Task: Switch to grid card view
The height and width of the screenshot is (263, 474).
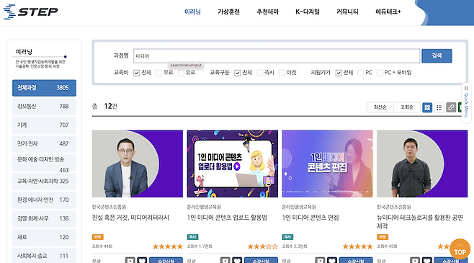Action: (x=427, y=107)
